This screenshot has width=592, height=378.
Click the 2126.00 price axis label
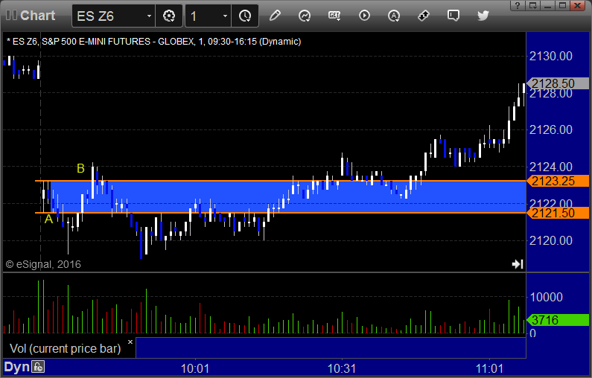click(x=551, y=129)
